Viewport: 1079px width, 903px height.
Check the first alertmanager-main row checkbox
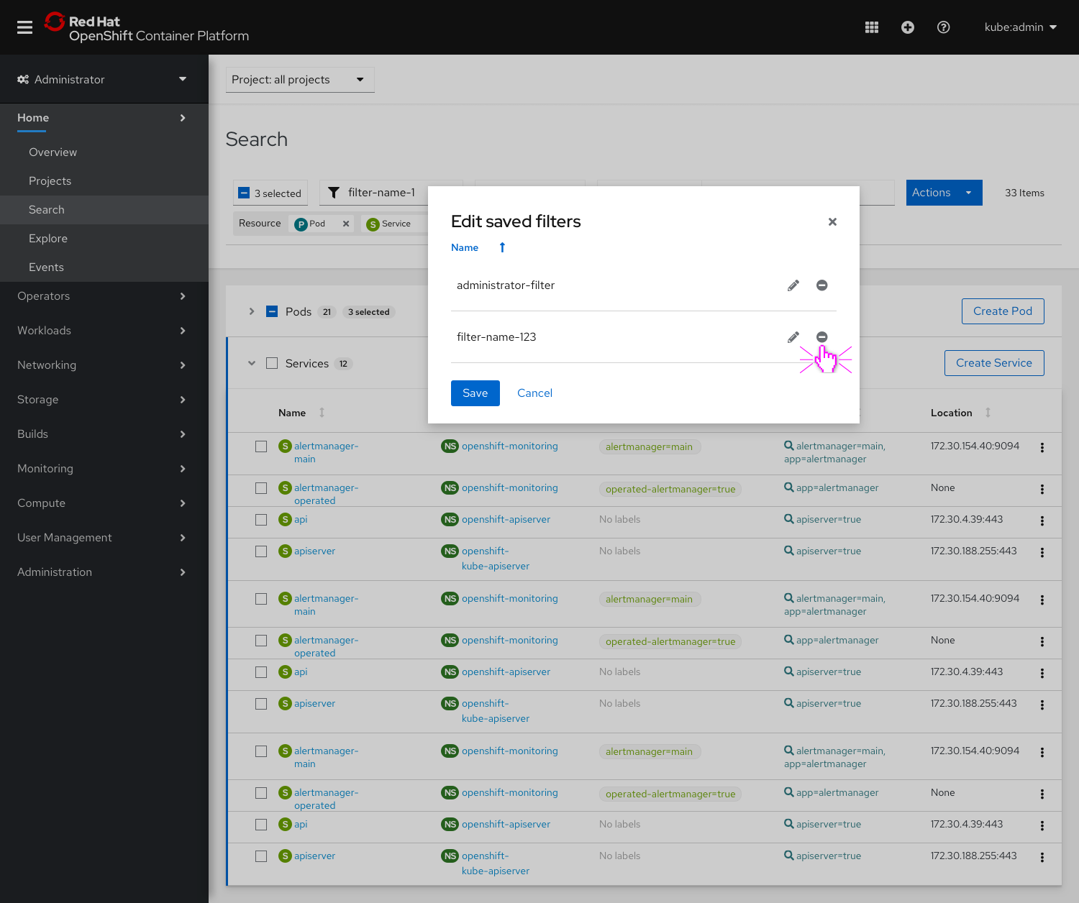[261, 446]
